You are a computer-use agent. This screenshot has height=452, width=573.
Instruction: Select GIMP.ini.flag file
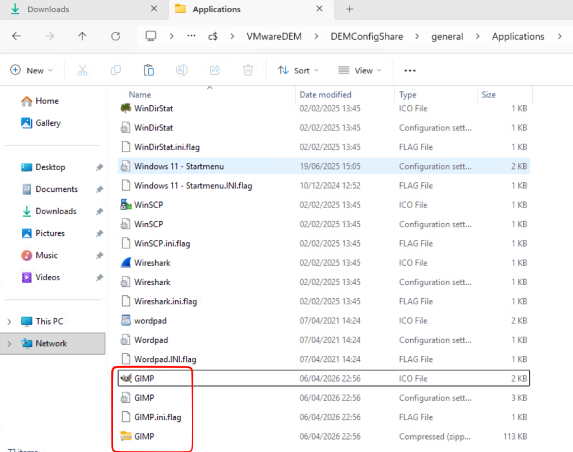pyautogui.click(x=324, y=417)
